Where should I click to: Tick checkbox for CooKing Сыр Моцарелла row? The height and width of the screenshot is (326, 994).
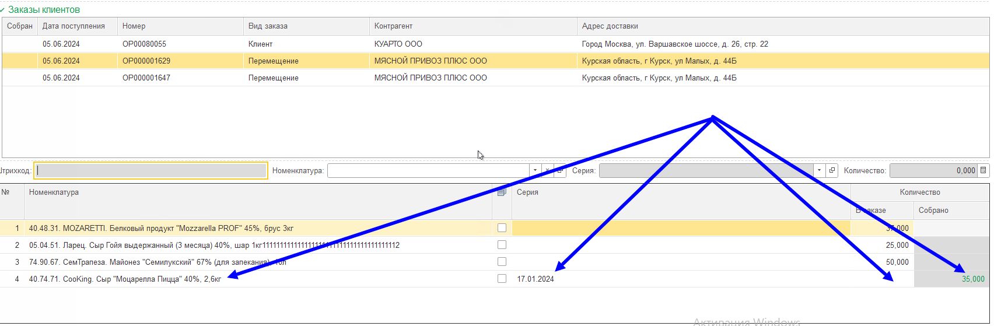pyautogui.click(x=502, y=279)
